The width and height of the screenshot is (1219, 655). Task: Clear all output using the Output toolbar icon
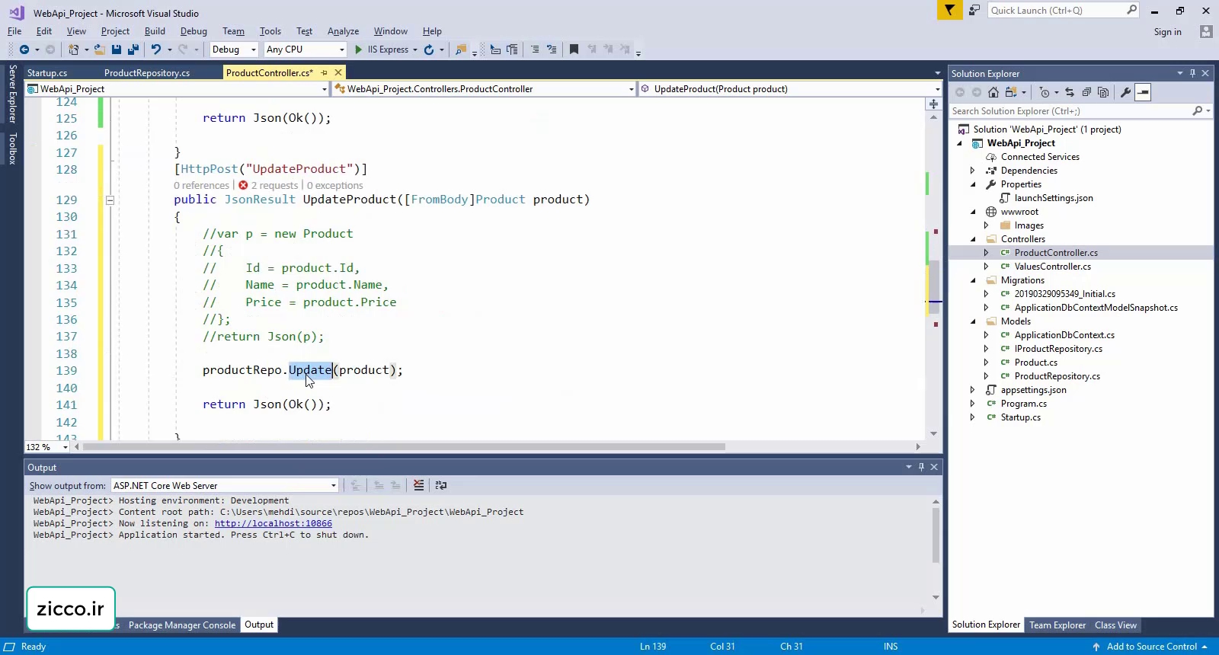pyautogui.click(x=418, y=485)
